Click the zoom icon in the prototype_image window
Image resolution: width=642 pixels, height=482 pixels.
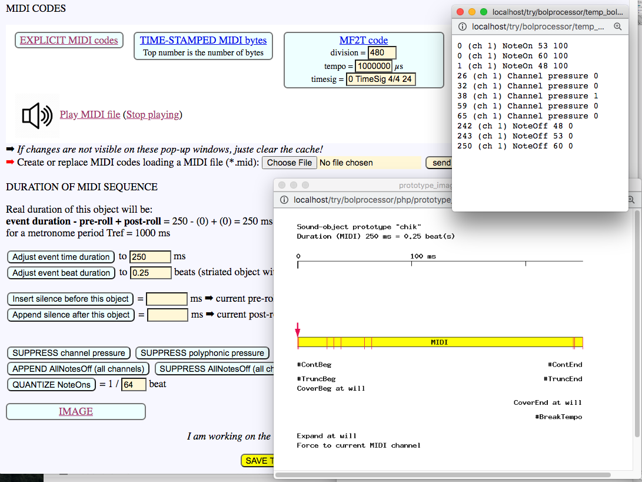[x=632, y=200]
